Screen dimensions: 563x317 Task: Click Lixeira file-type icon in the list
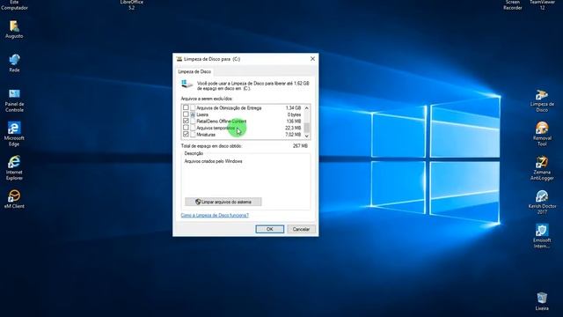[x=193, y=114]
